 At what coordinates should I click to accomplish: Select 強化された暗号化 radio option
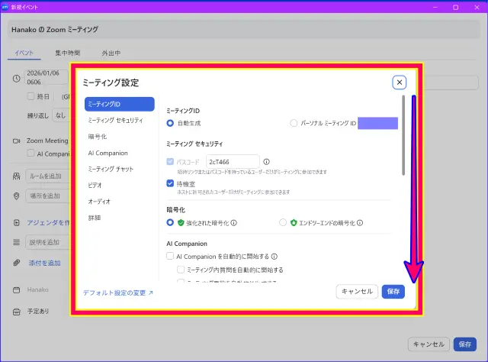[170, 223]
